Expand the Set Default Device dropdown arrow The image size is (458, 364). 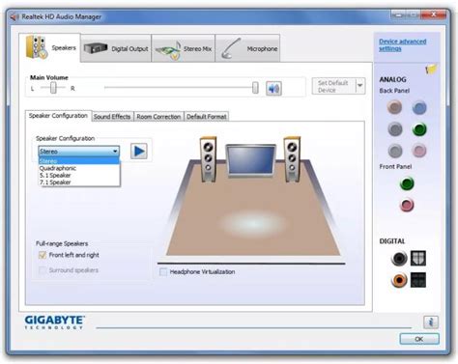click(360, 86)
